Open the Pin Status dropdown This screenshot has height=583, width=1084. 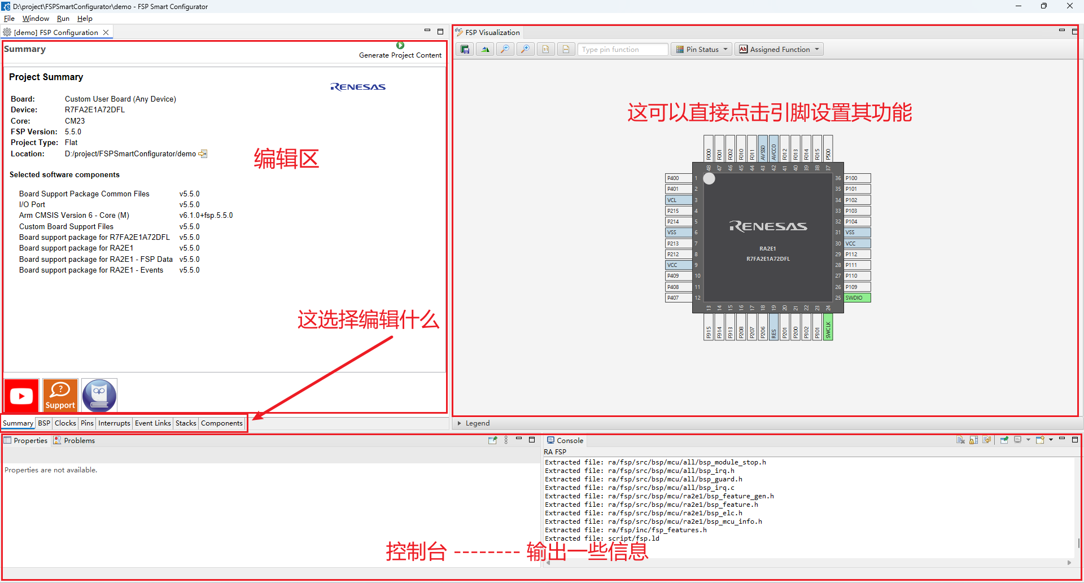(x=702, y=50)
